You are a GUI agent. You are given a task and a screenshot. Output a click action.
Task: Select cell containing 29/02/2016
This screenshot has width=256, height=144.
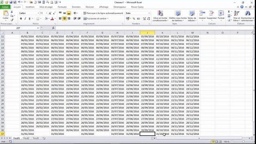[42, 126]
